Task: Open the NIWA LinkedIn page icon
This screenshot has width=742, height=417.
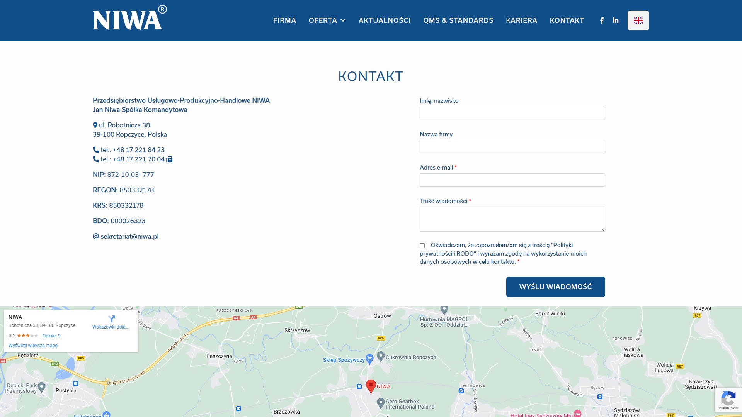Action: coord(616,20)
